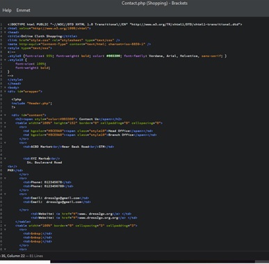Click the Head Office table cell line
269x264 pixels.
[88, 131]
